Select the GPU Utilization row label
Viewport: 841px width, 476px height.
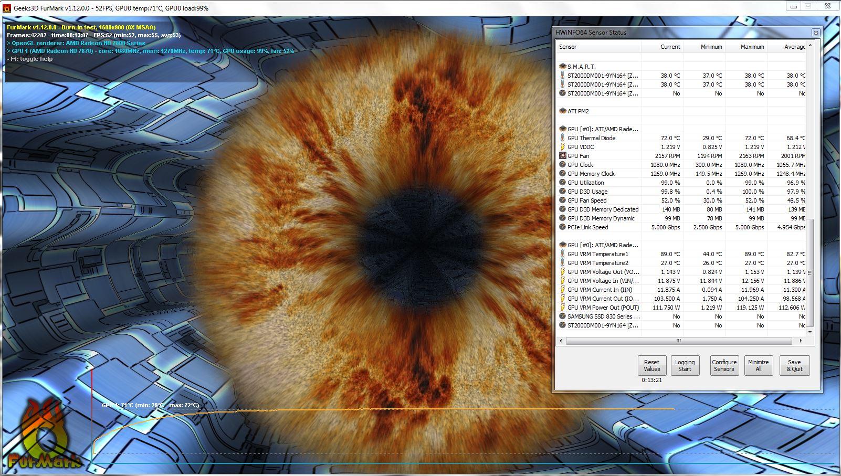pyautogui.click(x=585, y=183)
